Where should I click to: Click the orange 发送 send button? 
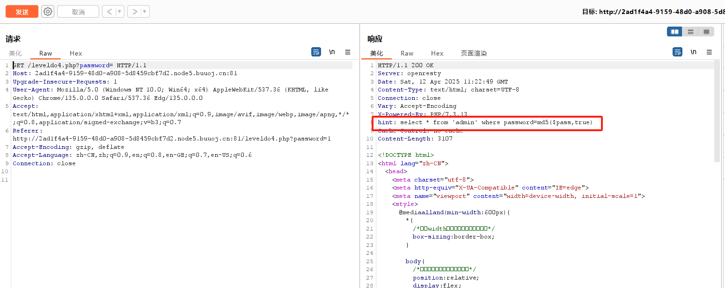click(x=22, y=12)
